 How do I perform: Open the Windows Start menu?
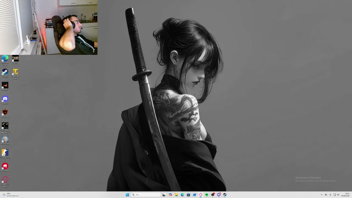coord(127,195)
